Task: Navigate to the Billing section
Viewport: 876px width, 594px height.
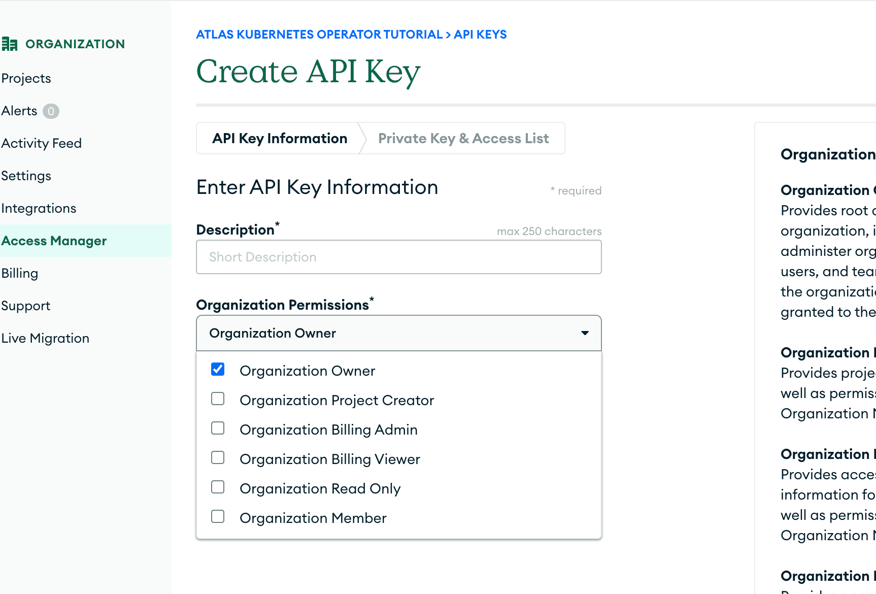Action: coord(20,273)
